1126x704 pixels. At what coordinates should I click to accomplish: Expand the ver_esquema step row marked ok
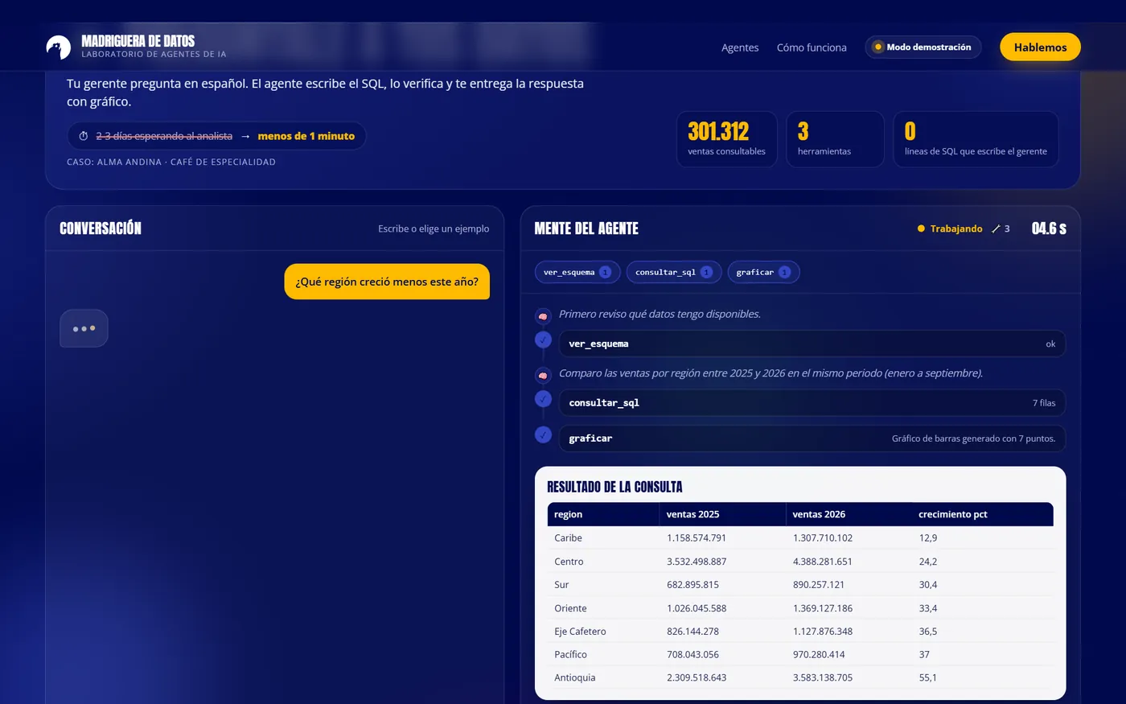tap(812, 344)
